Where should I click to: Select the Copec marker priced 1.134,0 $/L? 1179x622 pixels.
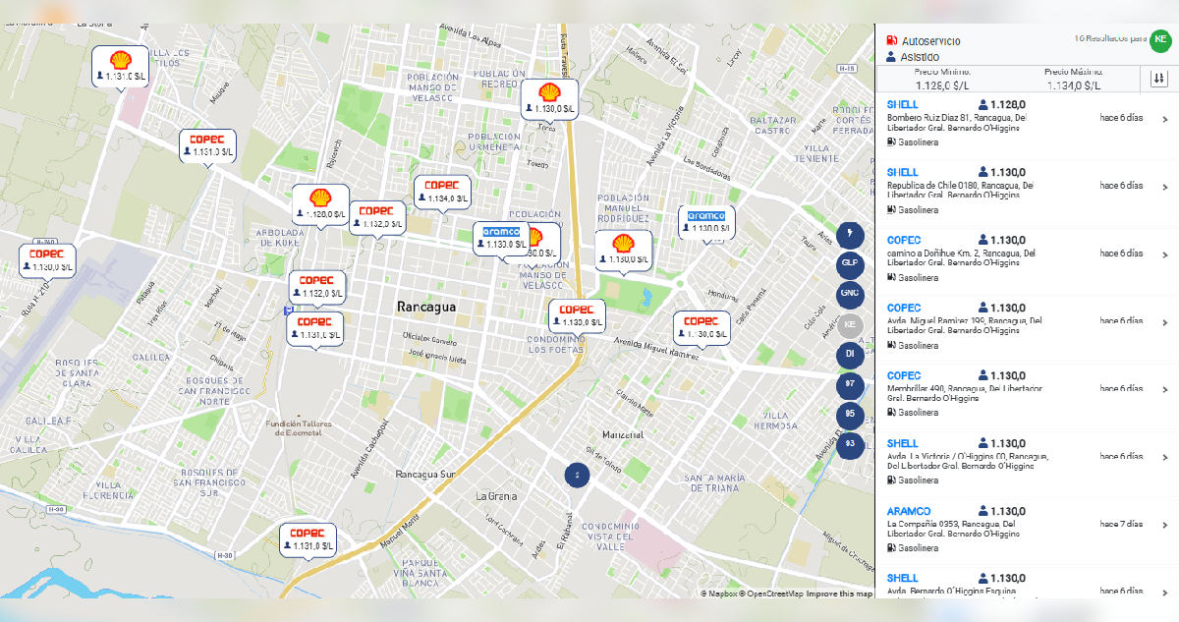pos(442,191)
